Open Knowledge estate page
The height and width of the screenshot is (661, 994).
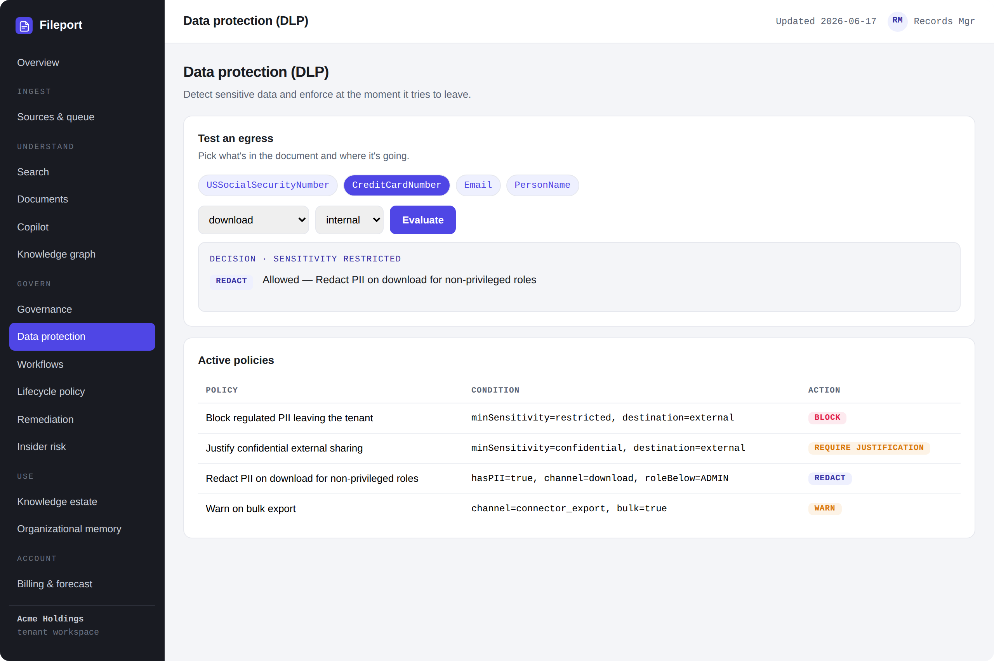click(82, 502)
